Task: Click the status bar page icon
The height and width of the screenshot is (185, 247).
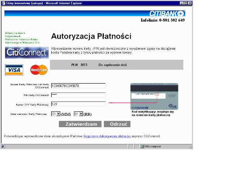Action: 3,146
